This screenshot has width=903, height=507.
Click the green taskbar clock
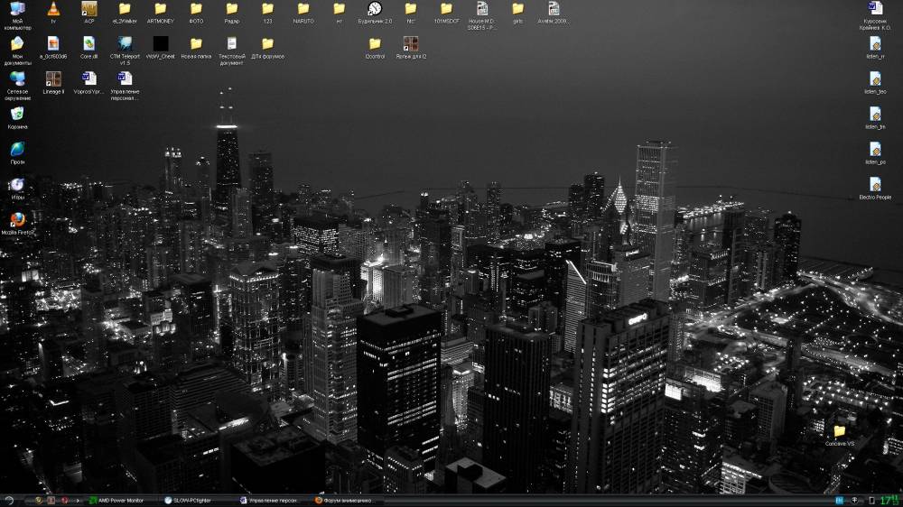point(889,501)
